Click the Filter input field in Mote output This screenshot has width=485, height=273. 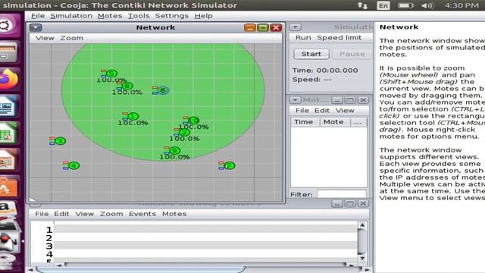point(342,194)
